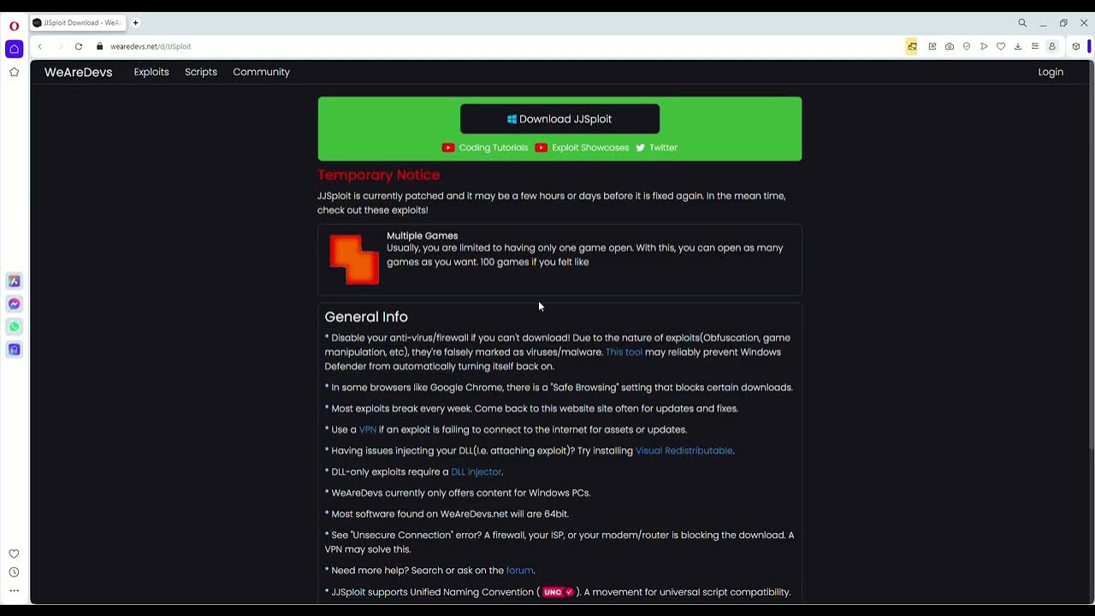The width and height of the screenshot is (1095, 616).
Task: Click the site security padlock icon
Action: pos(100,46)
